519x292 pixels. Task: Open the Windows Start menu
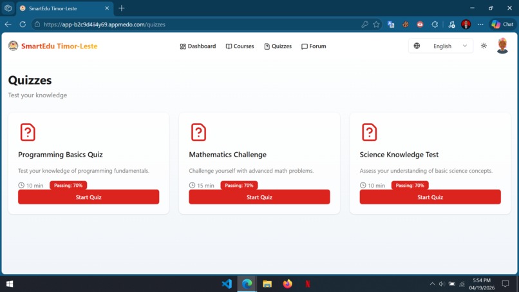[10, 284]
